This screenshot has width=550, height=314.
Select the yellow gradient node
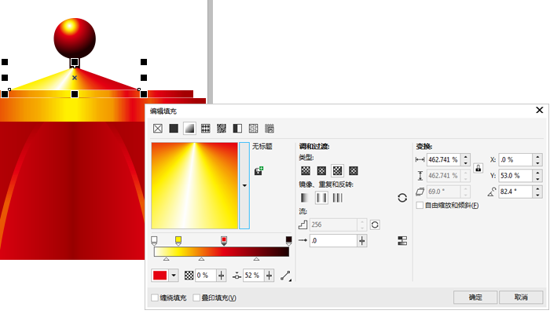pyautogui.click(x=178, y=240)
